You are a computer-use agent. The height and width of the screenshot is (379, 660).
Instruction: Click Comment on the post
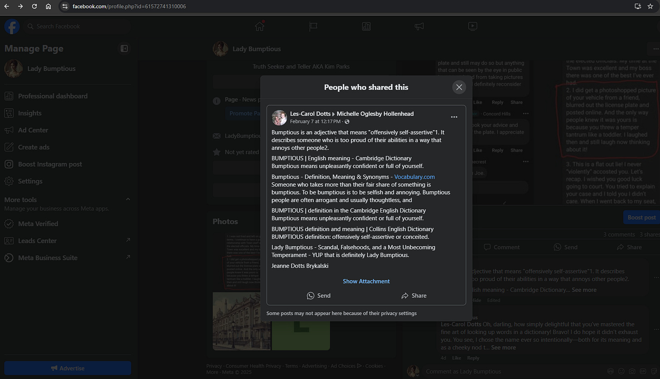click(x=501, y=247)
